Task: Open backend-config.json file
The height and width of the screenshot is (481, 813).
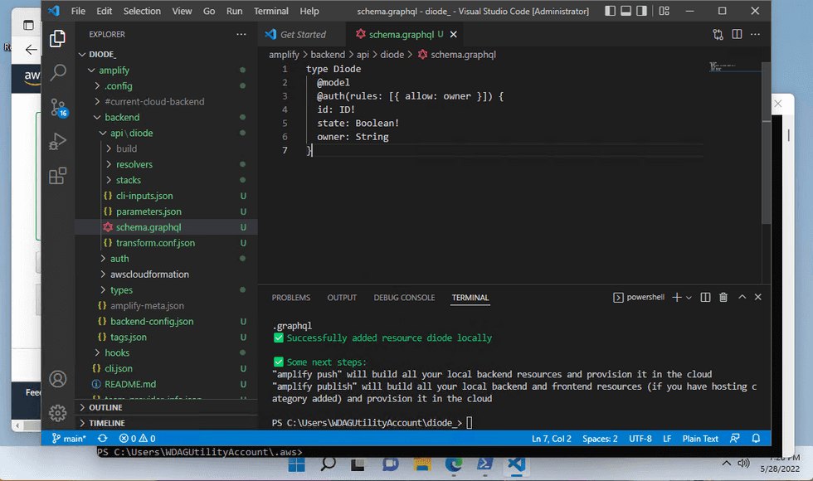Action: pos(167,322)
